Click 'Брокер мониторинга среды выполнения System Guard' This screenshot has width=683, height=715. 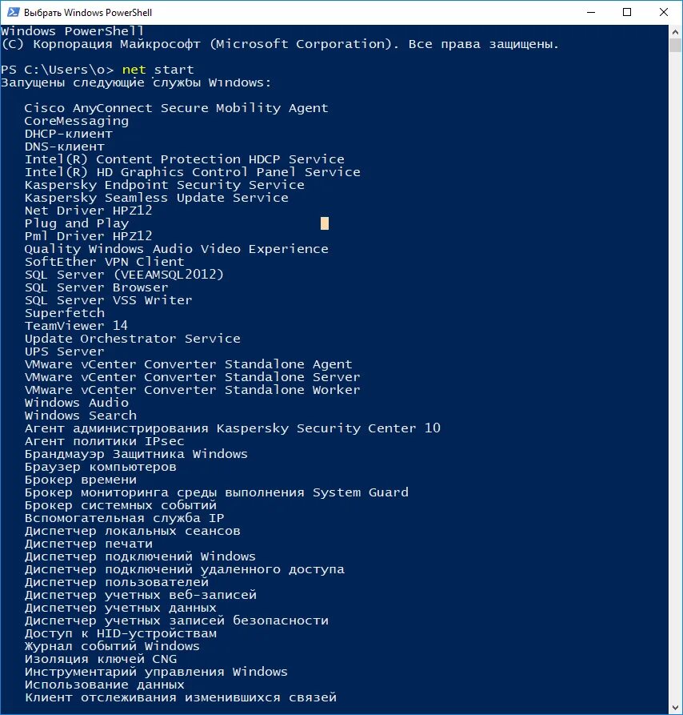tap(217, 492)
